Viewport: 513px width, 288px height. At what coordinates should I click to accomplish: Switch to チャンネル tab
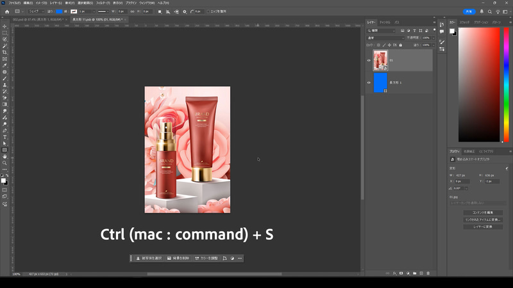[x=385, y=22]
